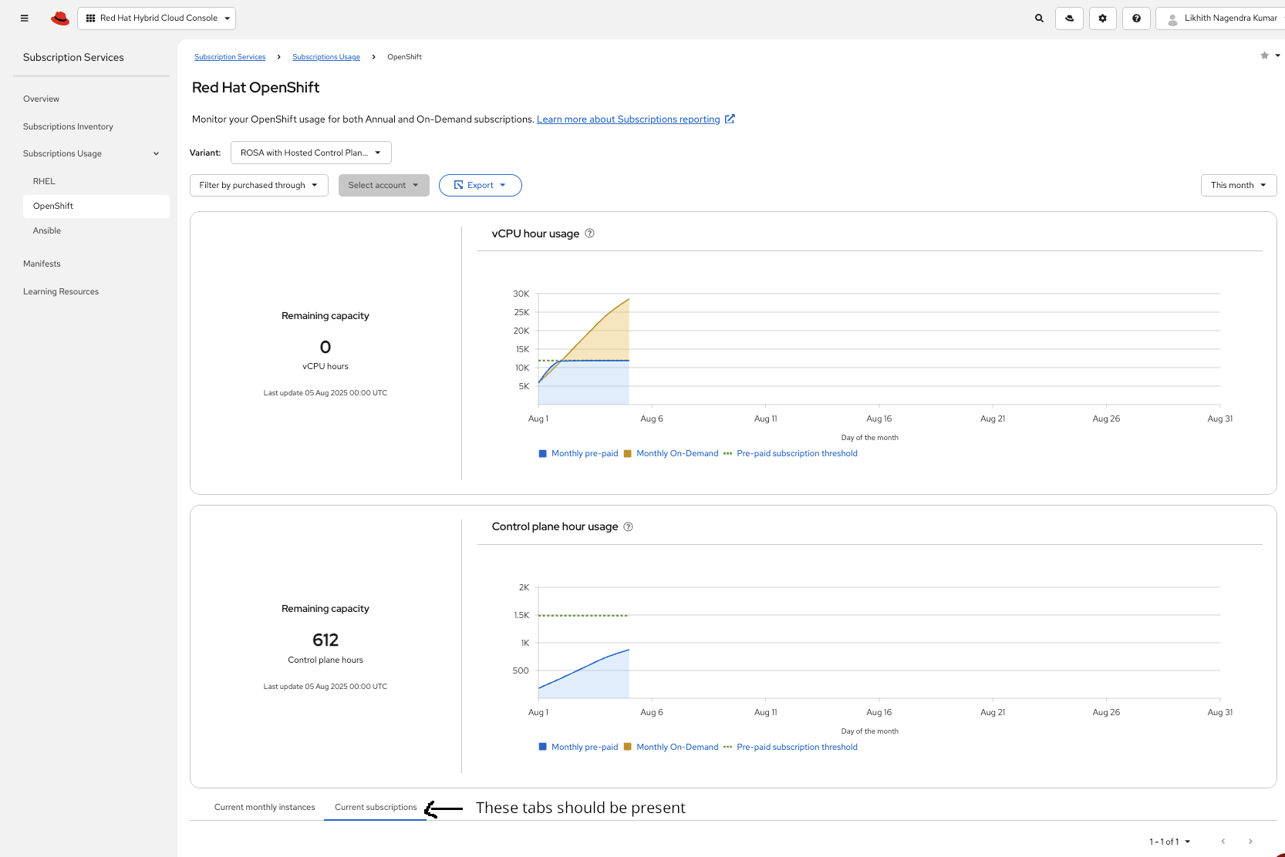Click the user avatar icon
The width and height of the screenshot is (1285, 857).
coord(1172,18)
